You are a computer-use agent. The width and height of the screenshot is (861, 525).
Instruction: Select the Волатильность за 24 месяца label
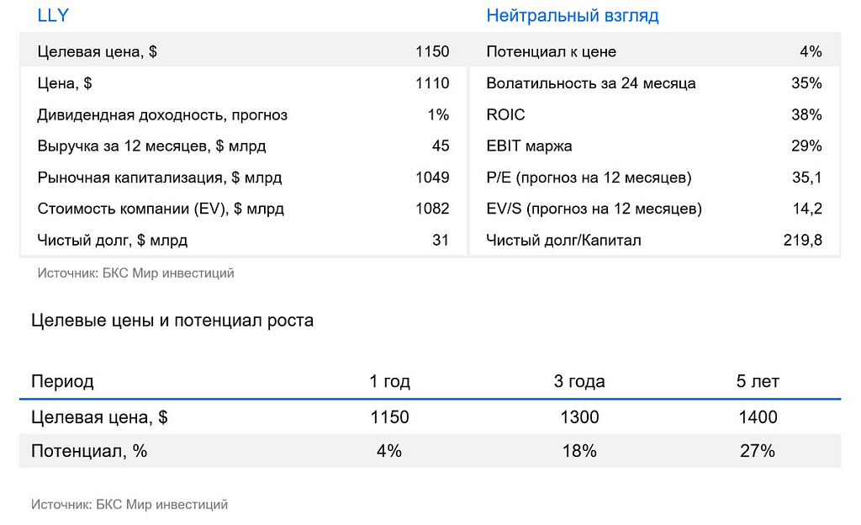tap(590, 83)
